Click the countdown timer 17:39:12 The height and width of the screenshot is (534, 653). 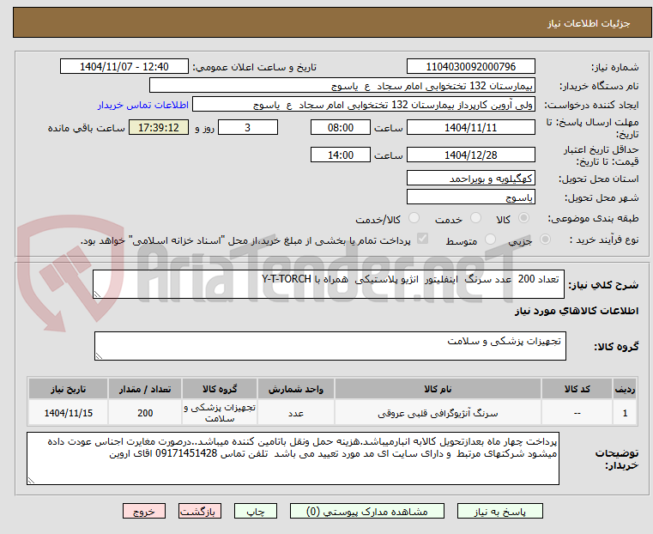159,127
